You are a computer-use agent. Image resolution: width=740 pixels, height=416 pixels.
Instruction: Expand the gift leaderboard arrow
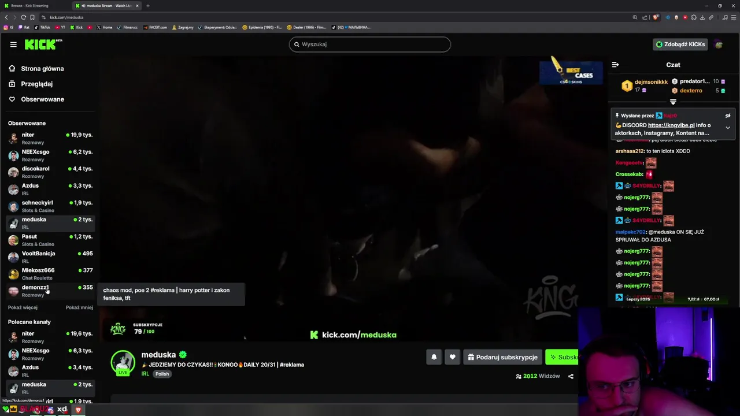pos(673,102)
